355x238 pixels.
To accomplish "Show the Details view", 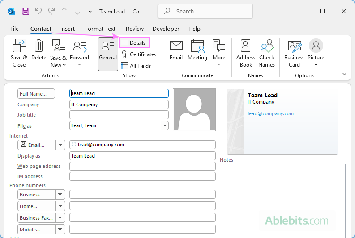I will click(134, 43).
